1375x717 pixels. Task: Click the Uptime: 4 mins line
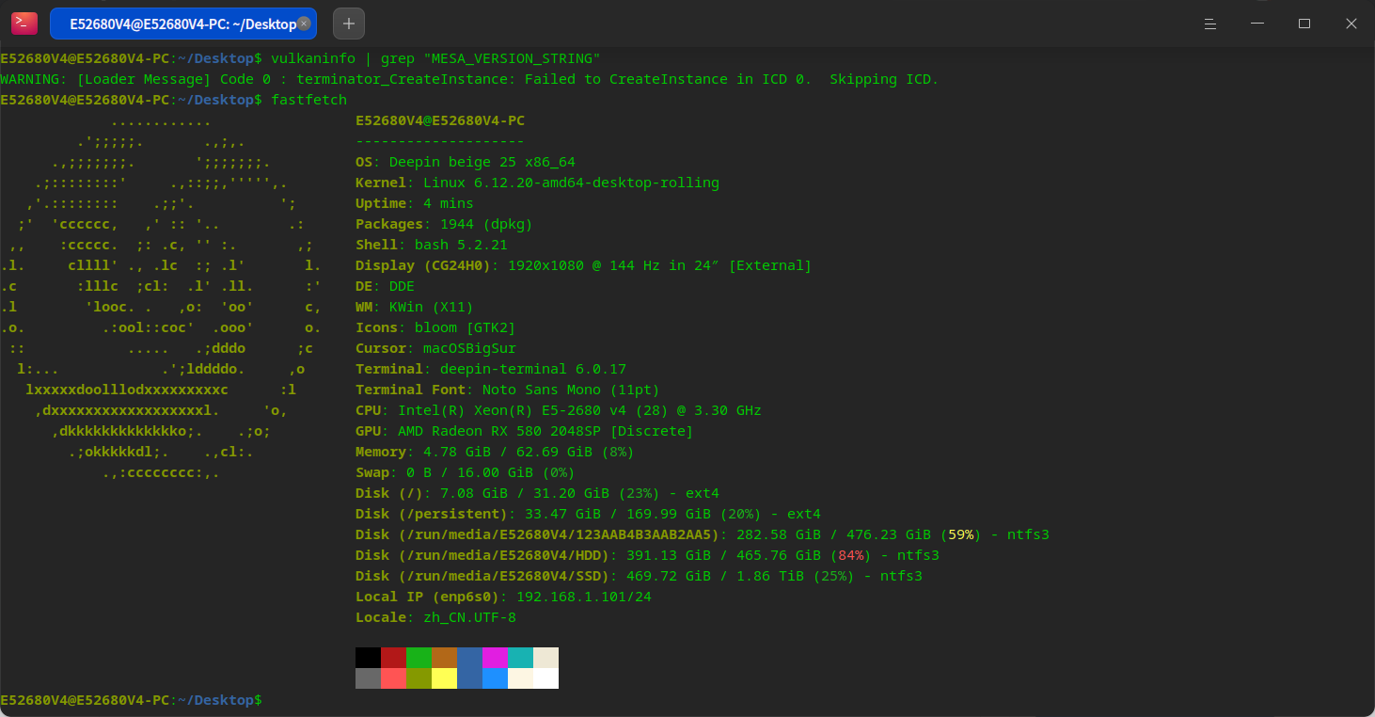pos(415,203)
